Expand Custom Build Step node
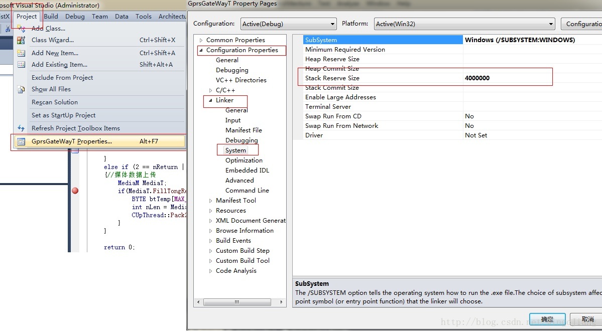The image size is (602, 332). pos(210,251)
